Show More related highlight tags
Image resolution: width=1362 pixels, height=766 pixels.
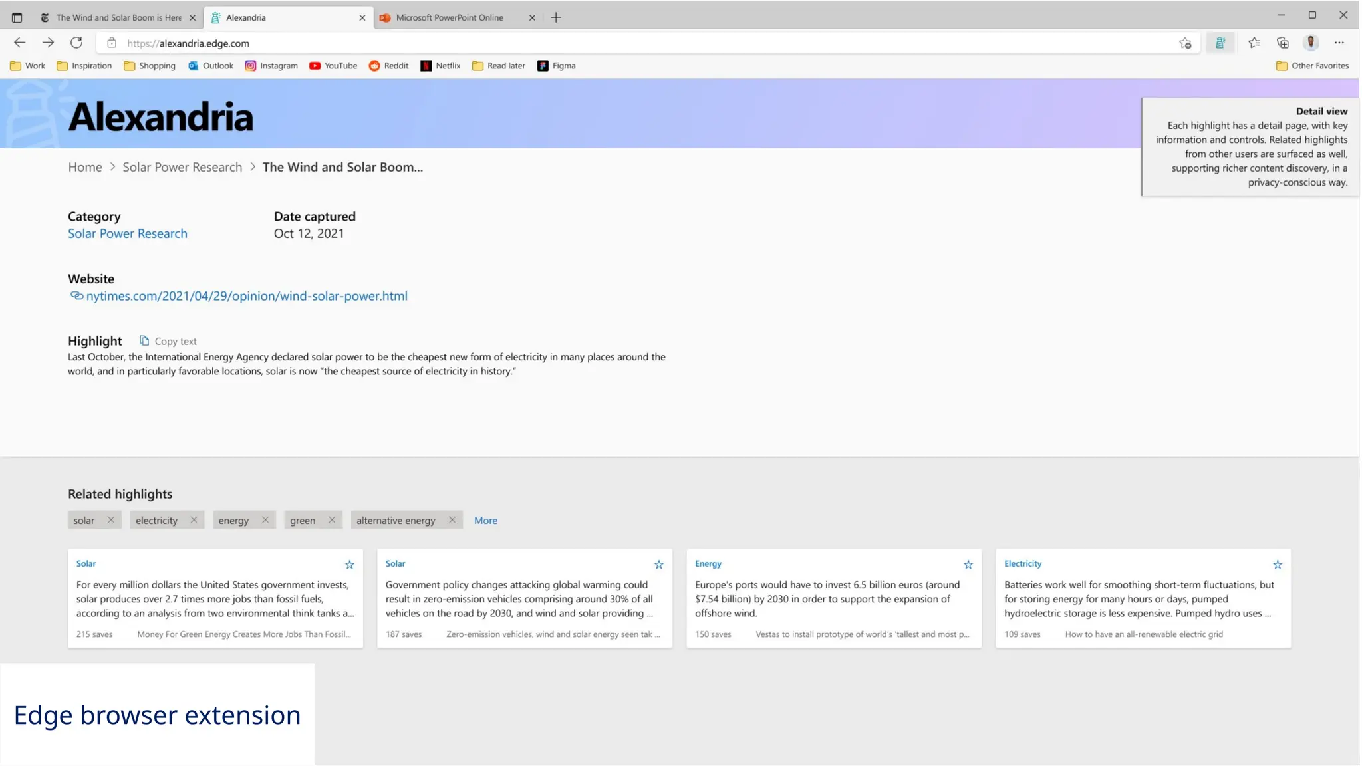coord(485,521)
